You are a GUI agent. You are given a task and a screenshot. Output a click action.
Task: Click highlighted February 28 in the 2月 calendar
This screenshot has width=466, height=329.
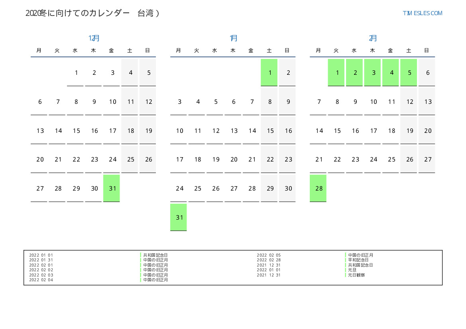tap(318, 189)
